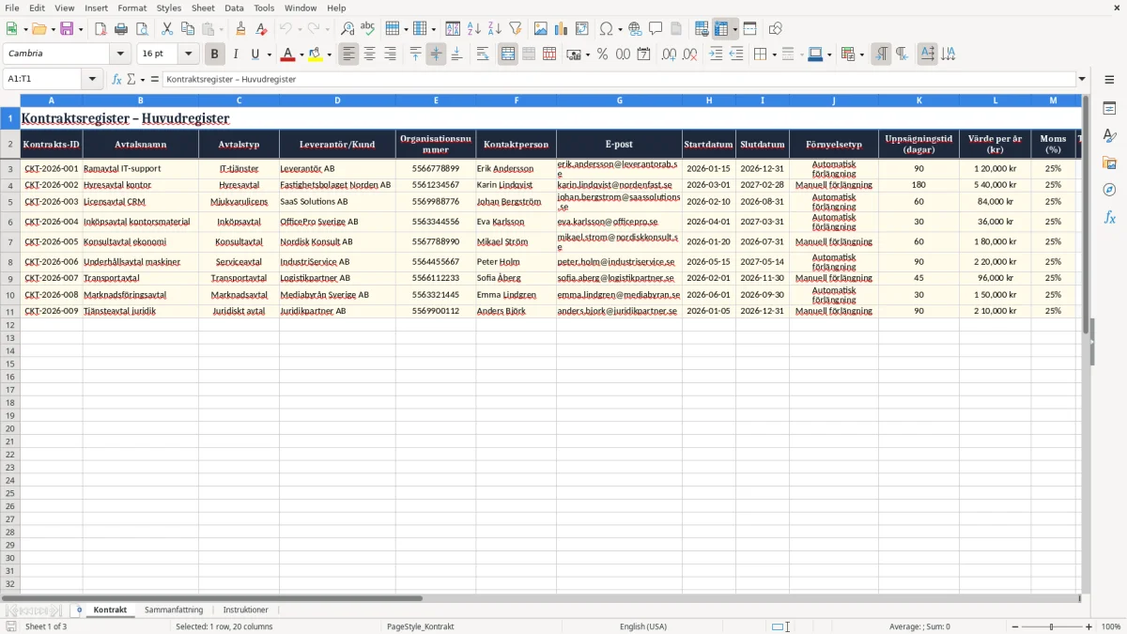
Task: Toggle Align Right
Action: pyautogui.click(x=391, y=54)
